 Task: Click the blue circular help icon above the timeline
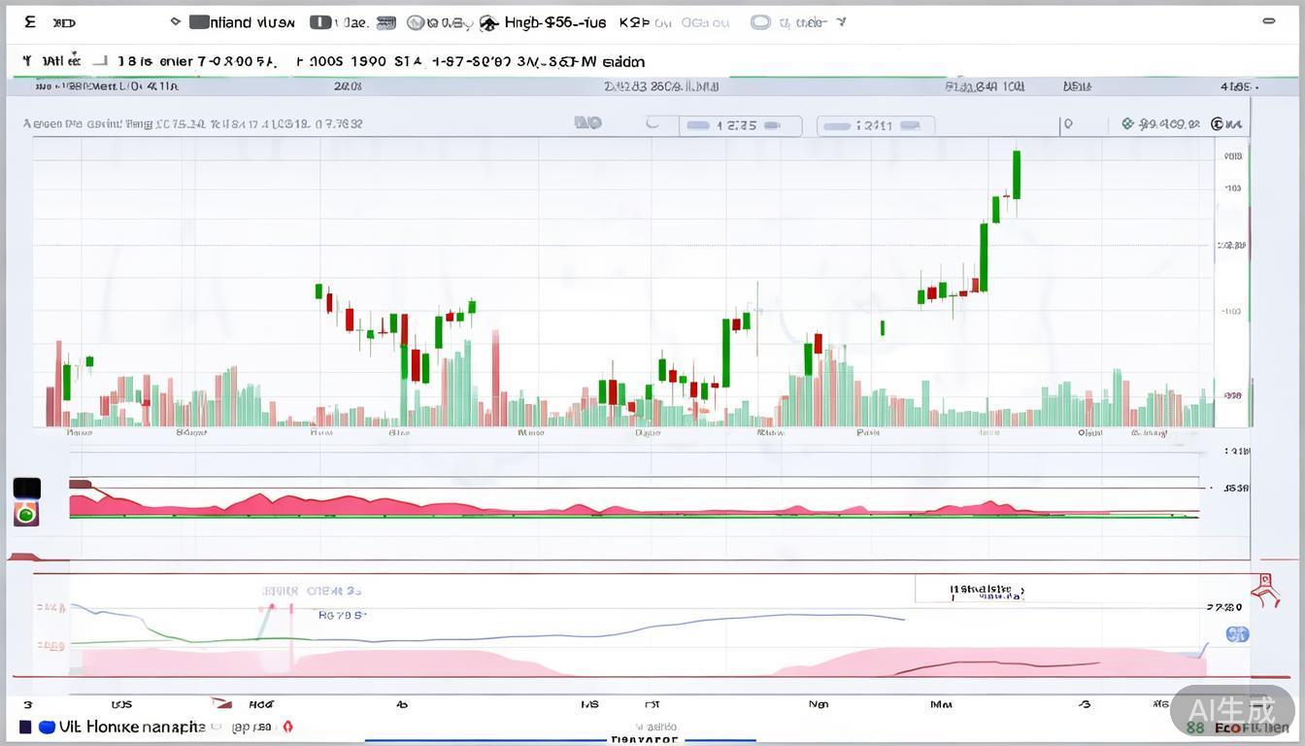click(x=1237, y=634)
